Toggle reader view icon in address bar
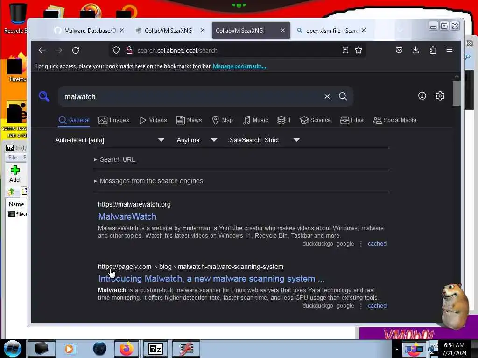This screenshot has width=478, height=358. pos(345,50)
